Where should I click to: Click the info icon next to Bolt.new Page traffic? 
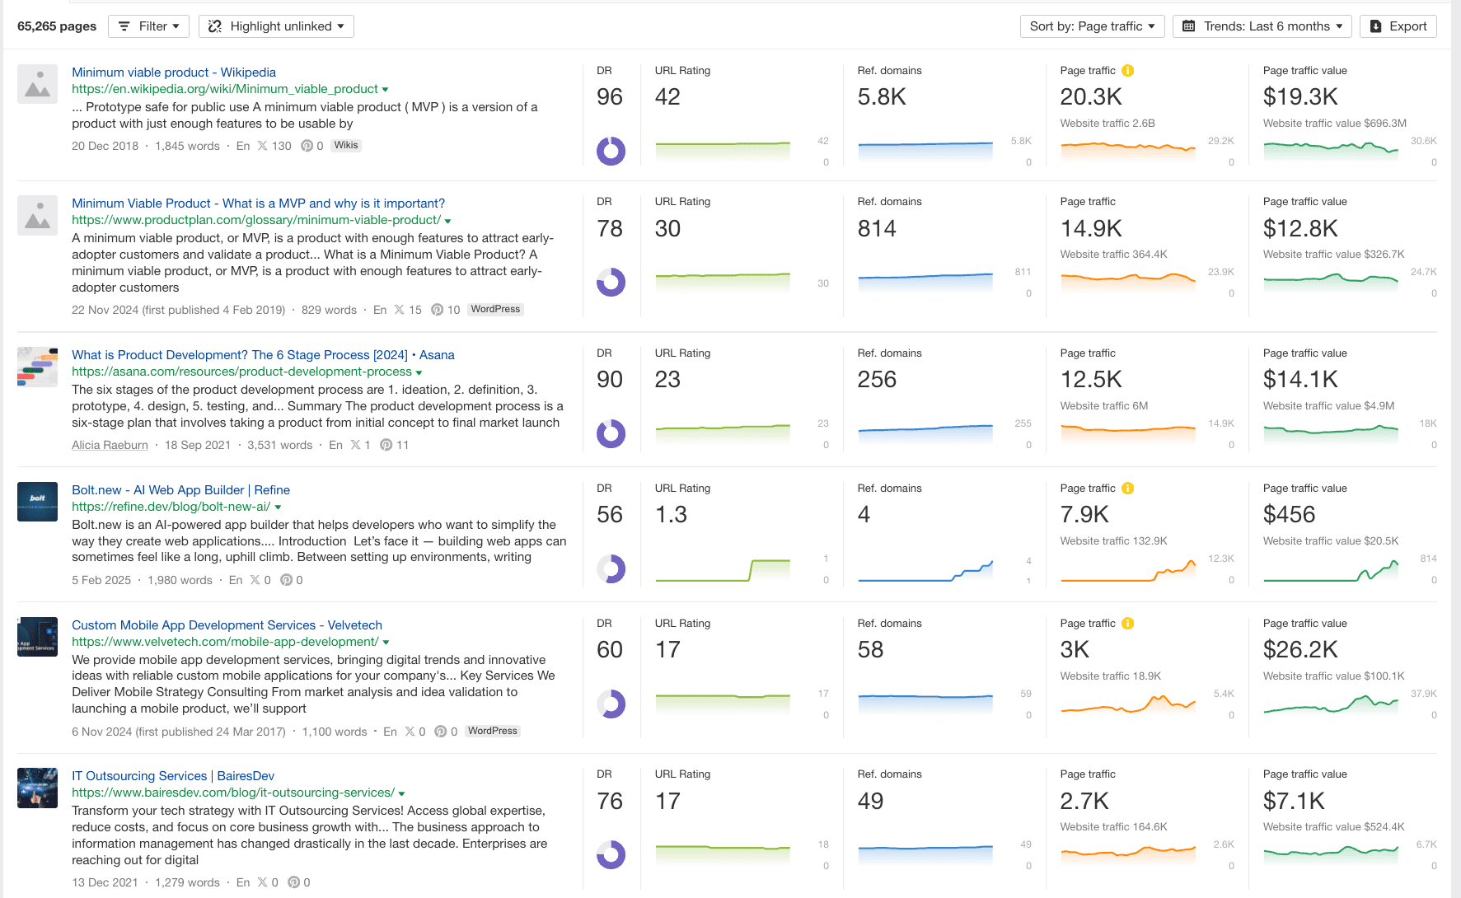(1128, 489)
